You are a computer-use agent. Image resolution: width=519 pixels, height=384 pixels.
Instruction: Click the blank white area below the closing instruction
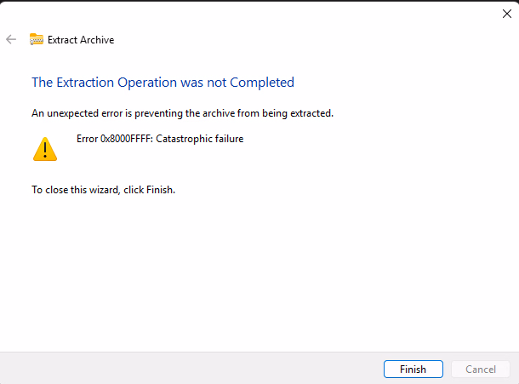pos(255,272)
